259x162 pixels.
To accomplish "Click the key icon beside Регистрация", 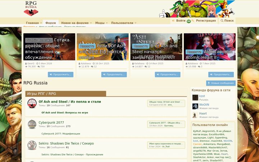I will point(193,21).
